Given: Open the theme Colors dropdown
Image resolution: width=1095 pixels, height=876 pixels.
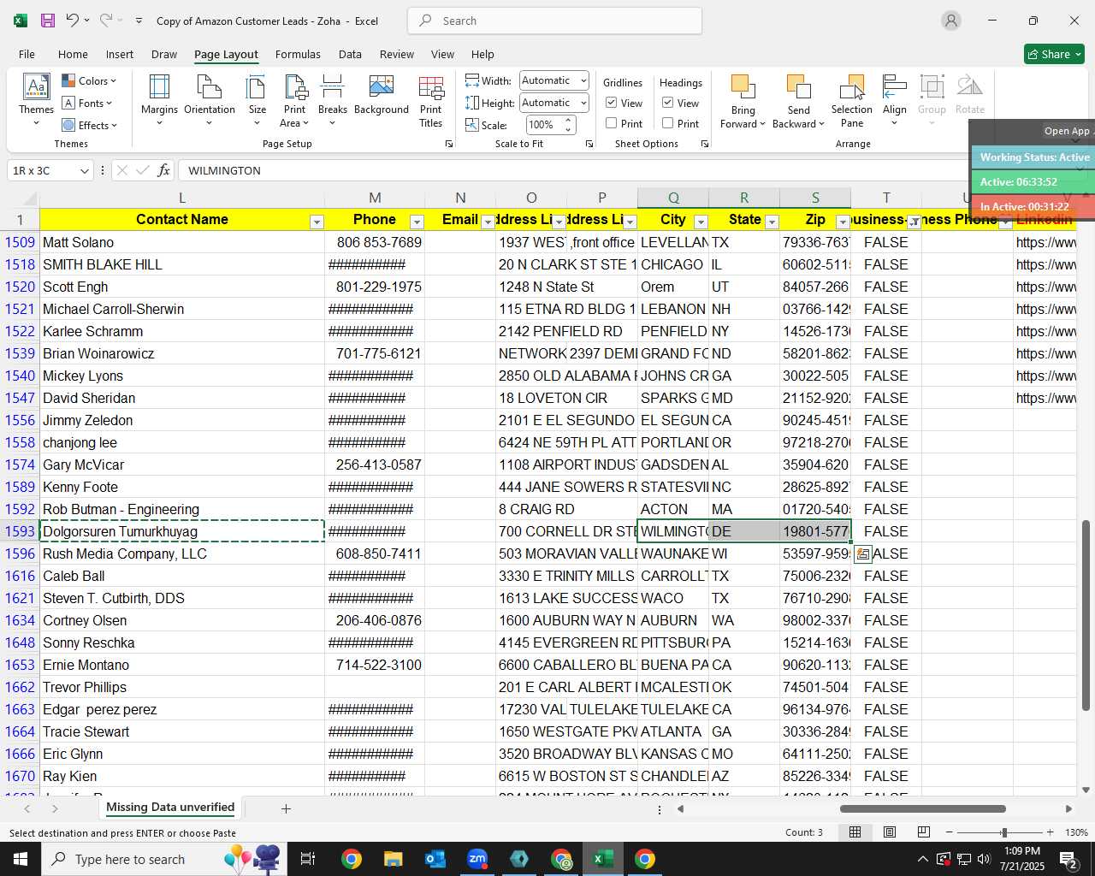Looking at the screenshot, I should (89, 81).
